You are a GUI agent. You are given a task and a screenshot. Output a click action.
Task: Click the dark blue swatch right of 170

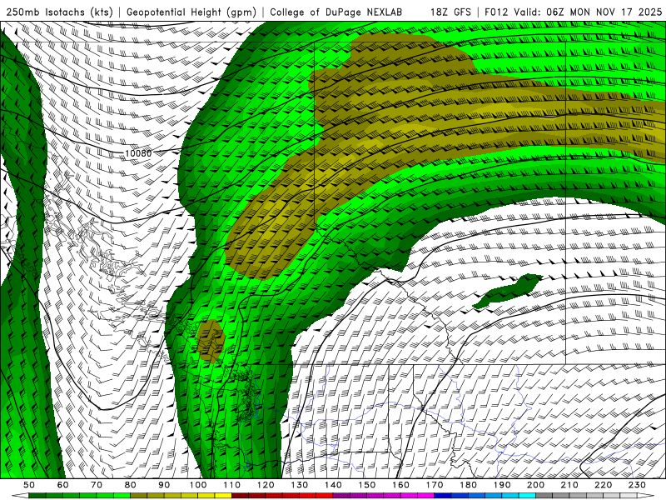pyautogui.click(x=443, y=496)
